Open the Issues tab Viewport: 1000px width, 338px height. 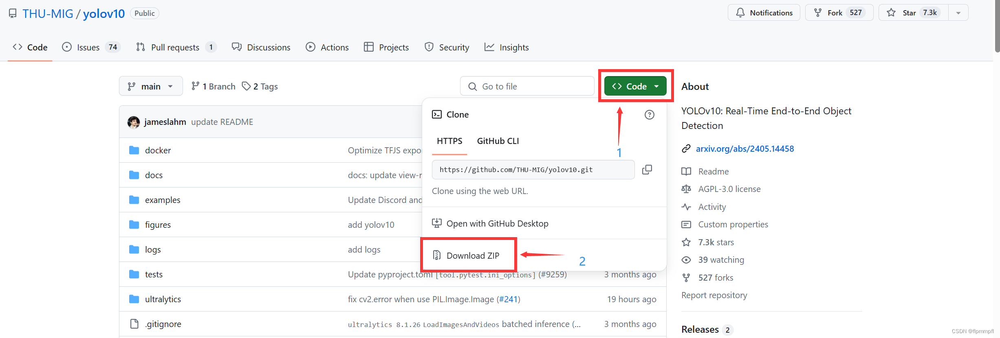(x=91, y=47)
